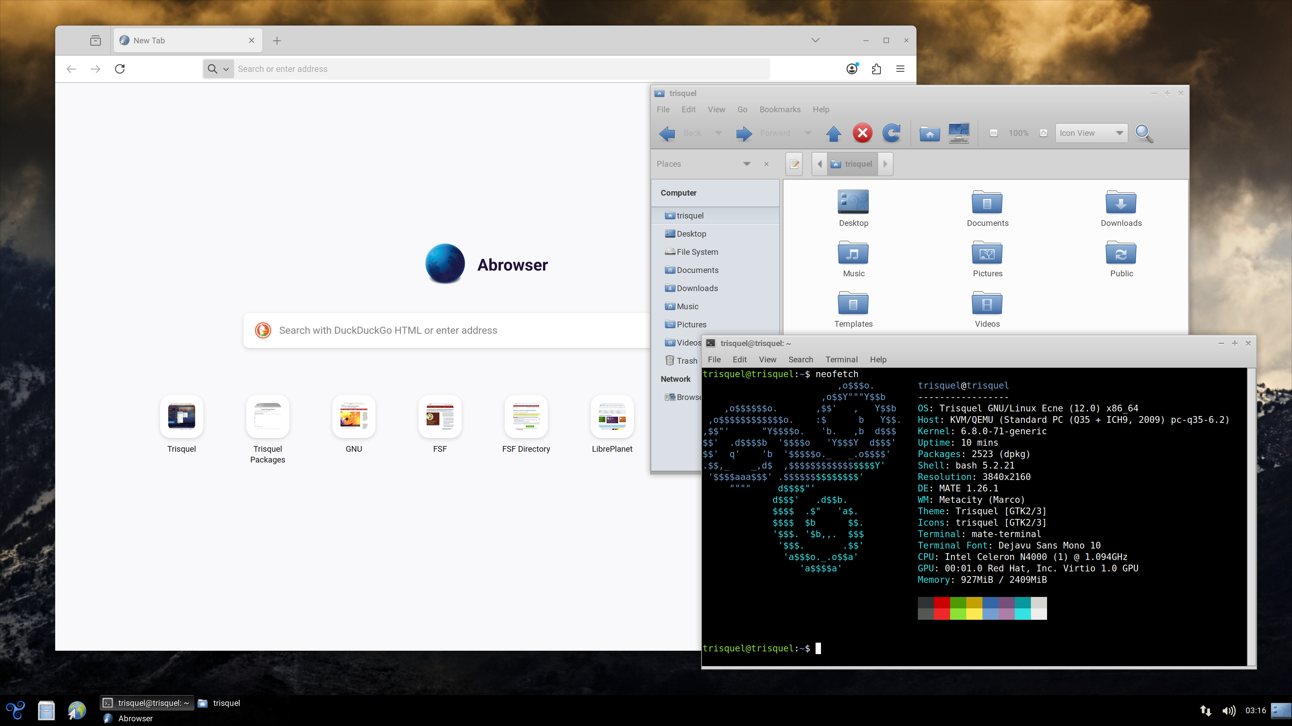Image resolution: width=1292 pixels, height=726 pixels.
Task: Open the GNU shortcut tile
Action: coord(354,416)
